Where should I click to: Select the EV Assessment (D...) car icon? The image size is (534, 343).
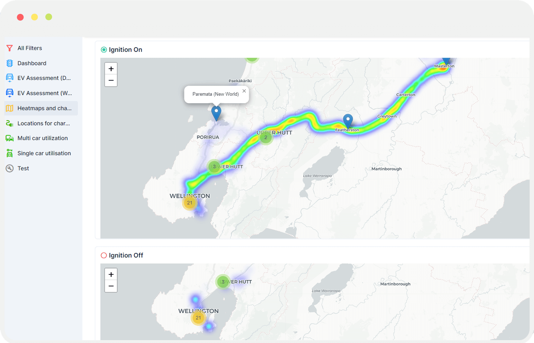tap(10, 78)
